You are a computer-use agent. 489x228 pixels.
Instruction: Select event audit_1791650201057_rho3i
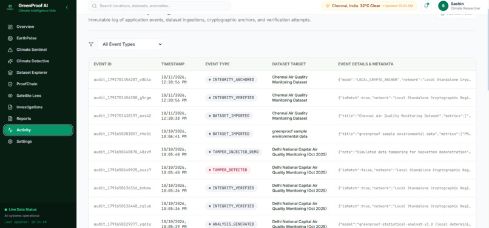click(x=123, y=134)
